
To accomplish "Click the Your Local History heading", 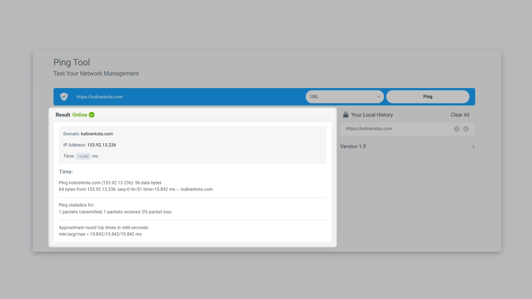I will pos(372,115).
